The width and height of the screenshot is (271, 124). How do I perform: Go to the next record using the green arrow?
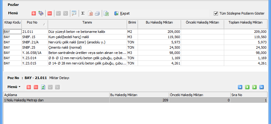coord(254,87)
